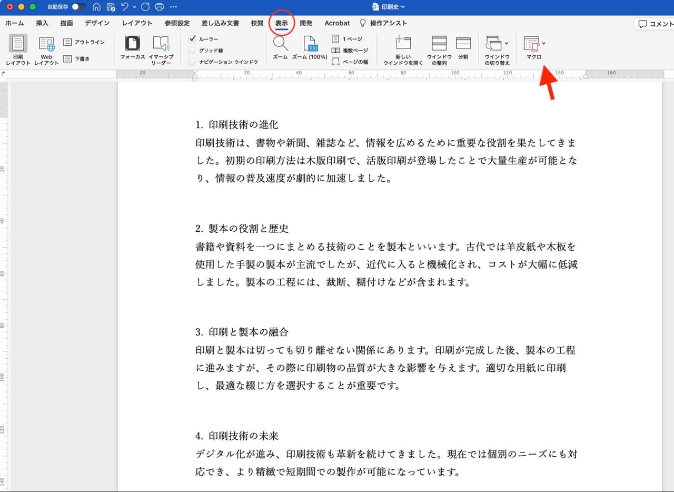Check ナビゲーション ウインドウ checkbox
This screenshot has height=492, width=674.
tap(192, 62)
